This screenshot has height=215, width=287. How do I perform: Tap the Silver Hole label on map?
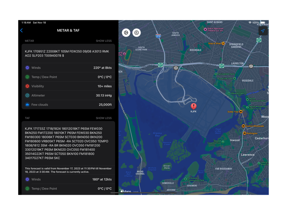pyautogui.click(x=167, y=167)
